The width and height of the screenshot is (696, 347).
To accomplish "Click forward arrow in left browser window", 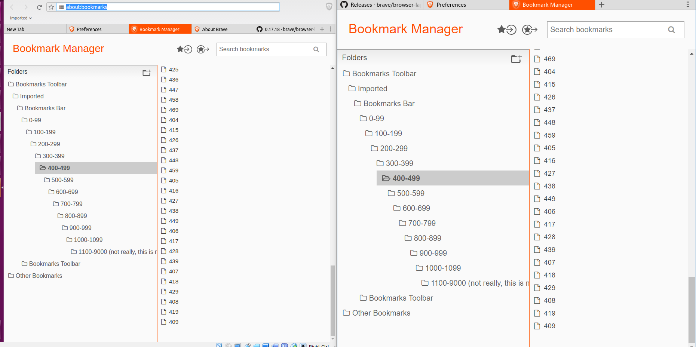I will 25,7.
